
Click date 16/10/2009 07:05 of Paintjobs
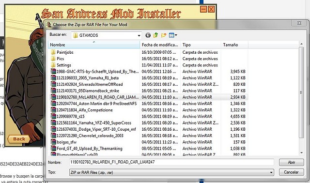pyautogui.click(x=159, y=52)
